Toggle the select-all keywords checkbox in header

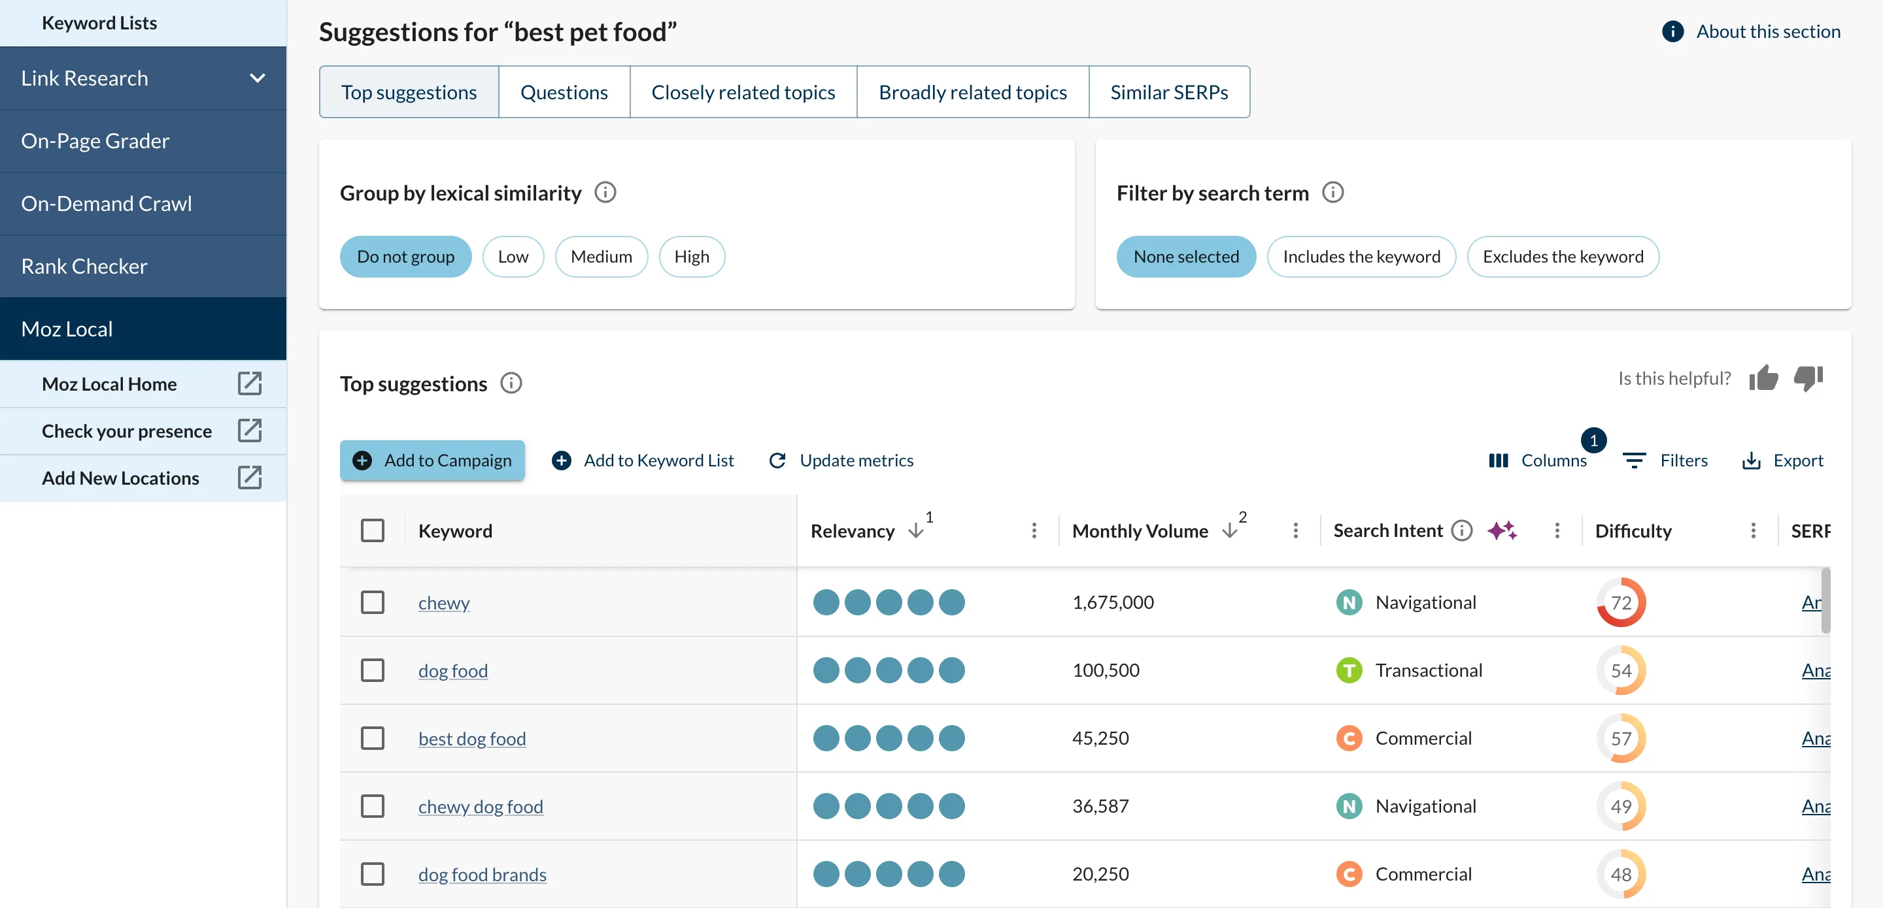372,530
